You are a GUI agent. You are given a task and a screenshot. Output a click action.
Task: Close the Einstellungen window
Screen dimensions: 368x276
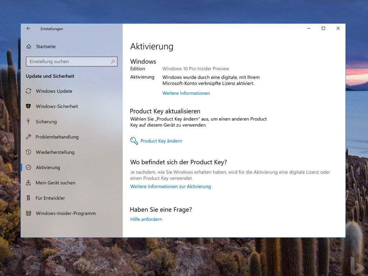point(338,28)
